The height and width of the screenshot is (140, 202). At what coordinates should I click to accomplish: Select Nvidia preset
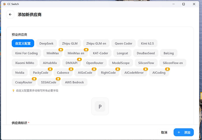20,72
